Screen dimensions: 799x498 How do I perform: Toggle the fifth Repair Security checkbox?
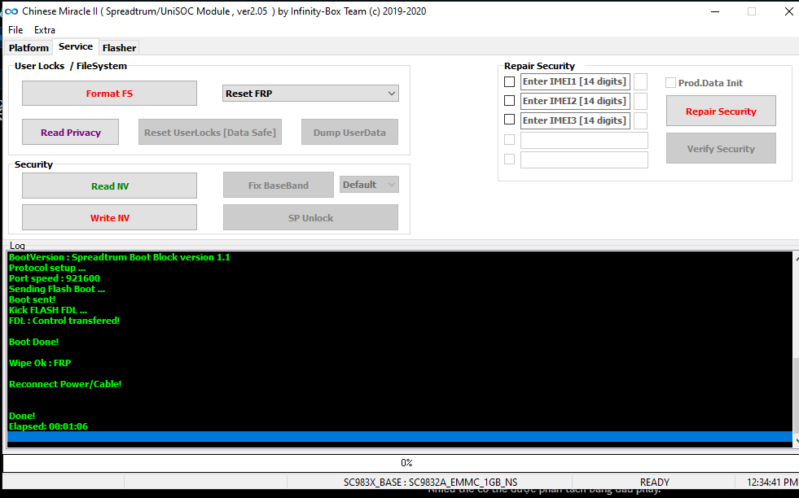coord(509,159)
